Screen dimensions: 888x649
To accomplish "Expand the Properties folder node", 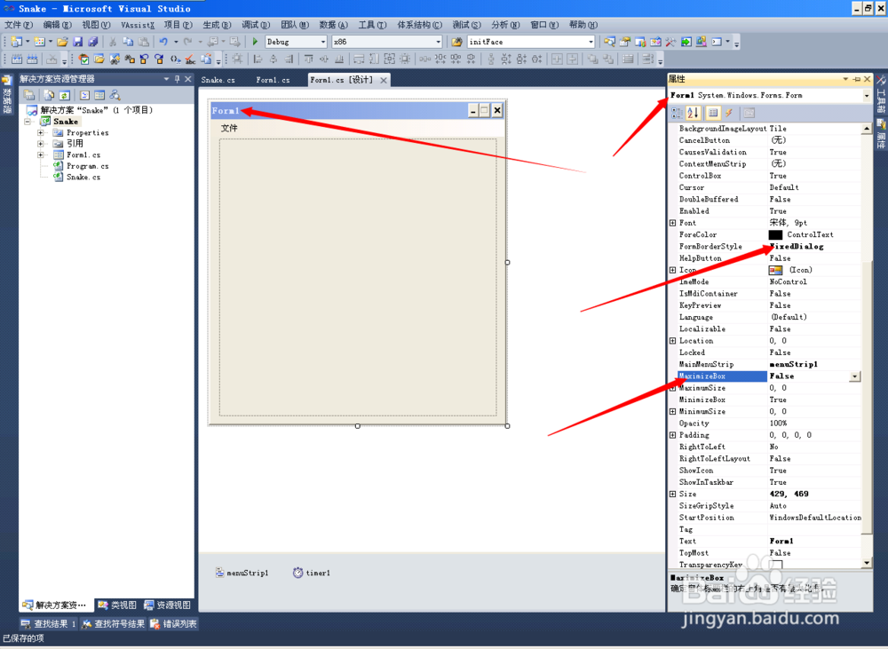I will click(x=41, y=132).
